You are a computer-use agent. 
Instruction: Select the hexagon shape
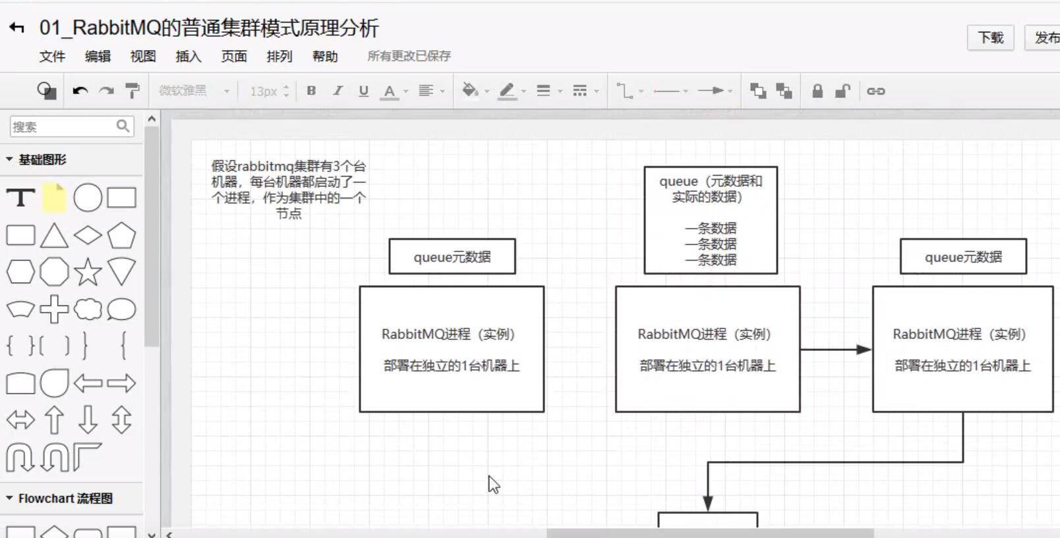coord(20,272)
